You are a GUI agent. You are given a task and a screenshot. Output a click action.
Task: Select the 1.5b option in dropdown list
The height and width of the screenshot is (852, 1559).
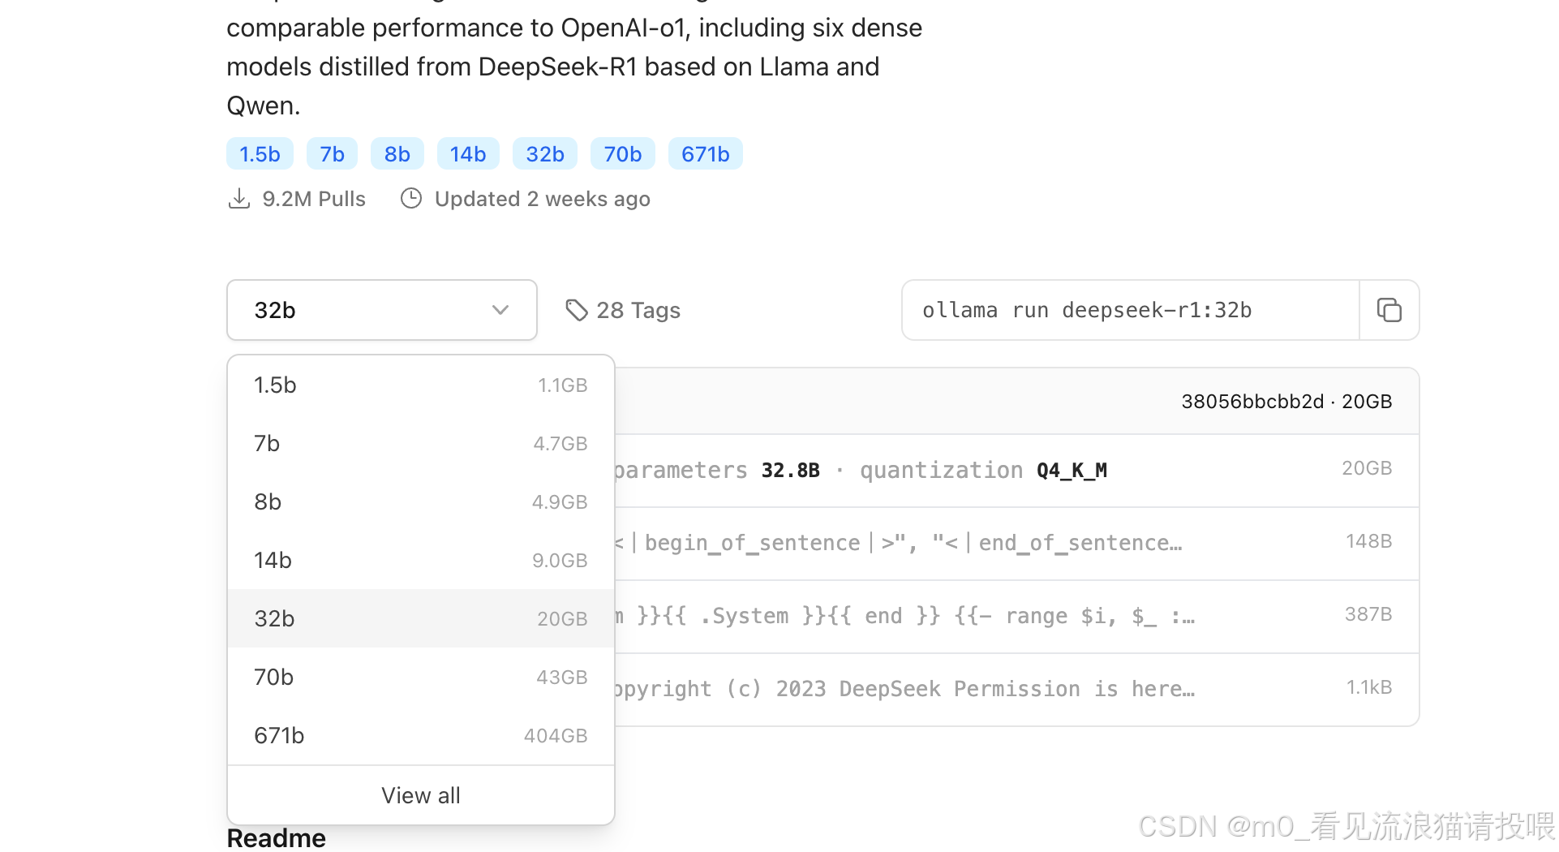[x=421, y=385]
